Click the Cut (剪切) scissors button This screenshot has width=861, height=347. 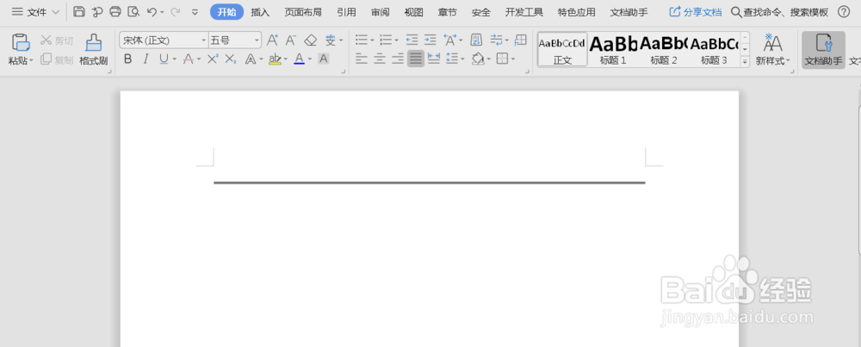pyautogui.click(x=57, y=40)
